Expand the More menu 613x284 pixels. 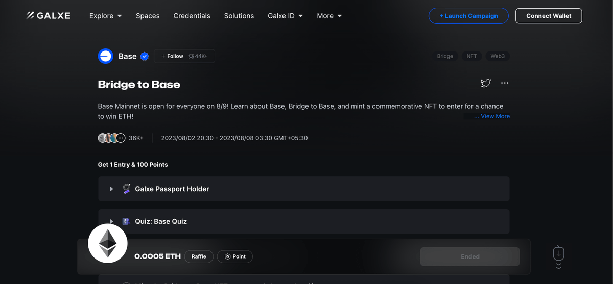[329, 16]
